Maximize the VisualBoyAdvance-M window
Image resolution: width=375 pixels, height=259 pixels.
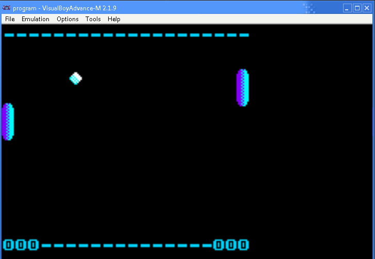357,8
